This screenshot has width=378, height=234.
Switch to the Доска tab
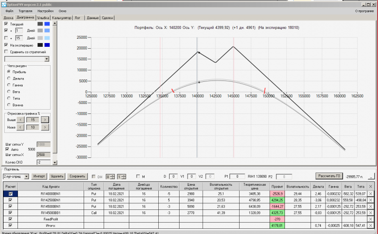coord(8,18)
